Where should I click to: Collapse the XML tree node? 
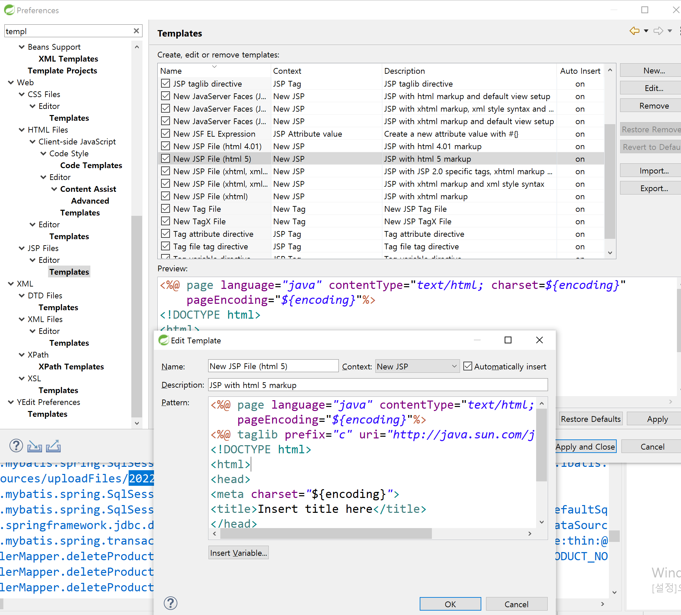click(x=11, y=284)
